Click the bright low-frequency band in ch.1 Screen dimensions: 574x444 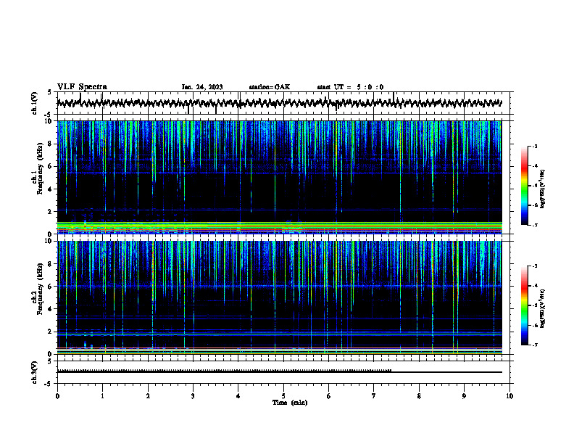280,228
